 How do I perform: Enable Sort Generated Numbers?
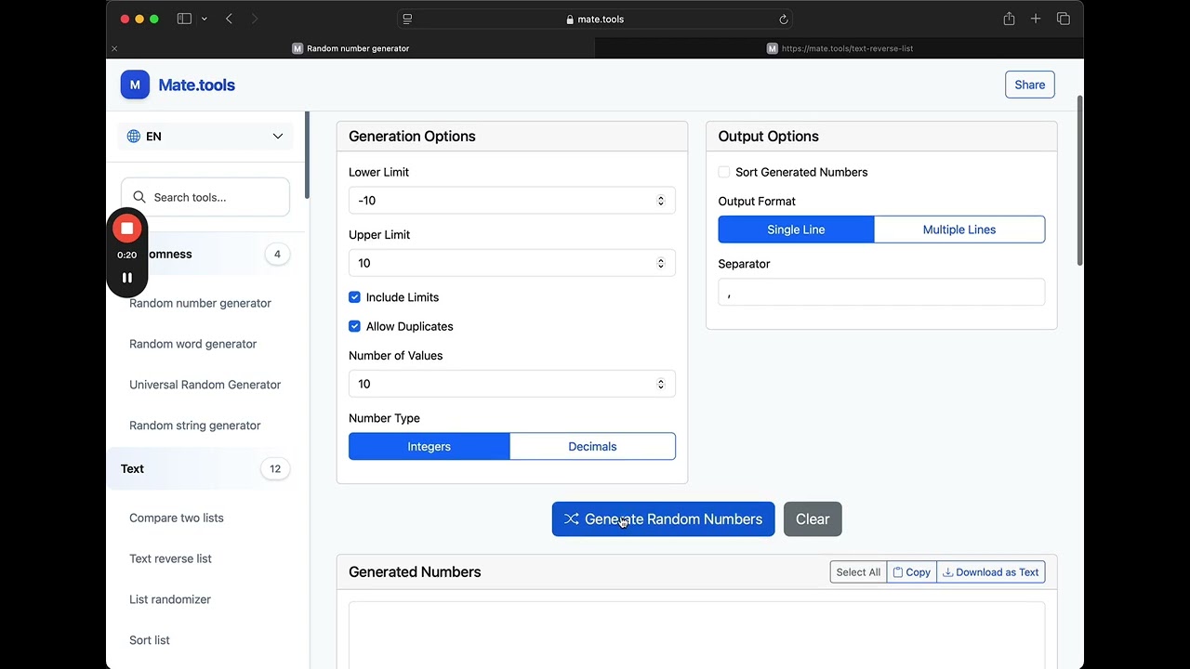tap(724, 172)
